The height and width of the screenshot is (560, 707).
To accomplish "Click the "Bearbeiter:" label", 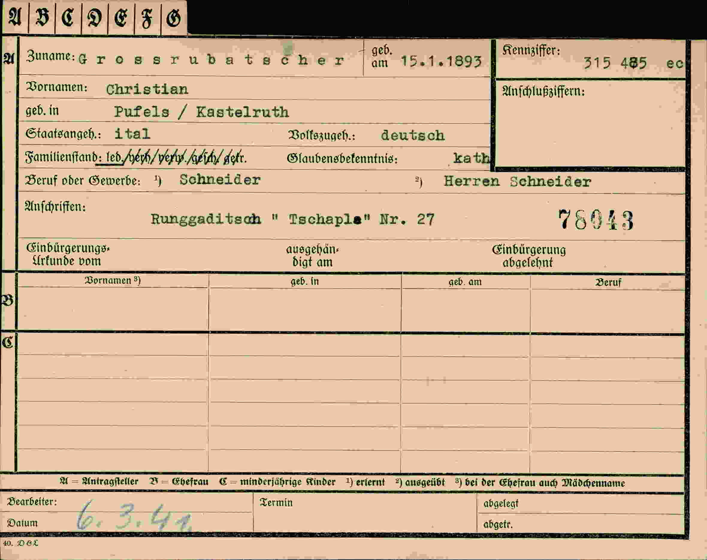I will tap(32, 502).
